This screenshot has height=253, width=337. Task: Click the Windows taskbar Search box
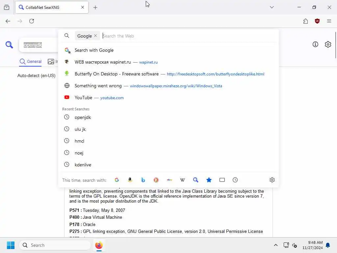tap(55, 245)
